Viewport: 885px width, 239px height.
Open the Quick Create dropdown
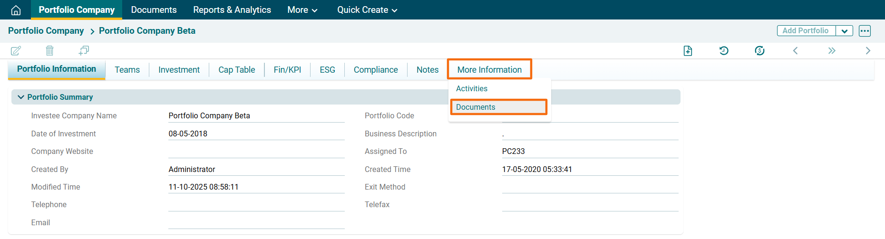pyautogui.click(x=367, y=10)
